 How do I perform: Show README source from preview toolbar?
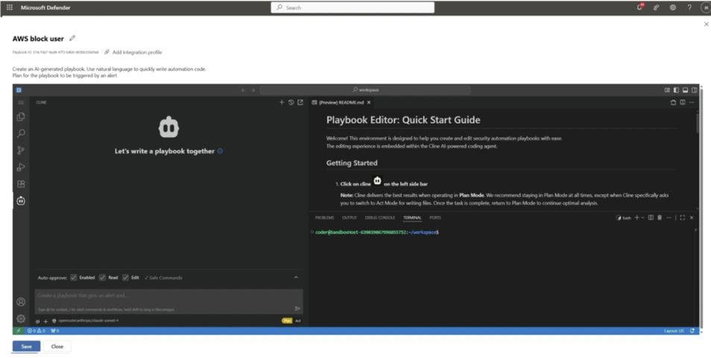674,102
